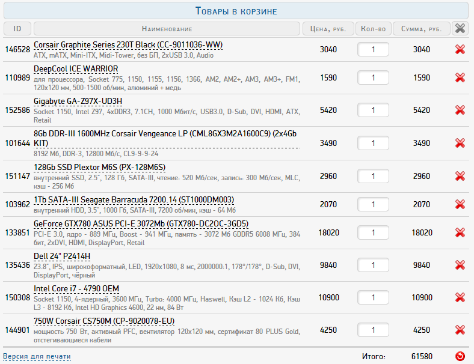
Task: Click the Цена, руб. column header
Action: [x=328, y=29]
